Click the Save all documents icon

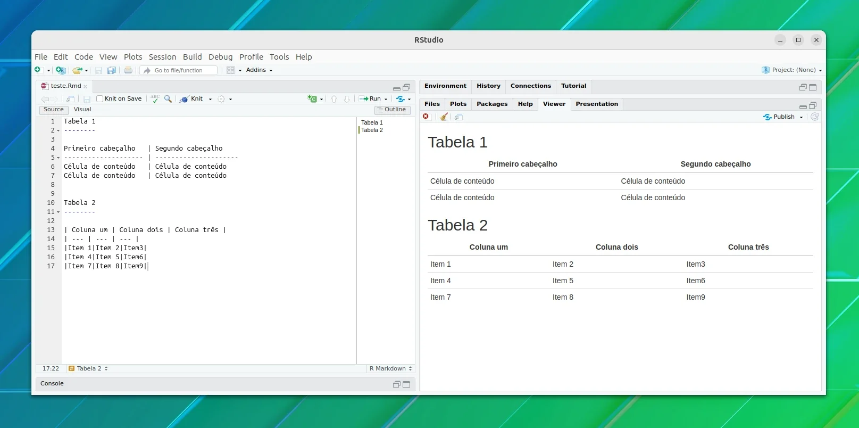pos(112,70)
